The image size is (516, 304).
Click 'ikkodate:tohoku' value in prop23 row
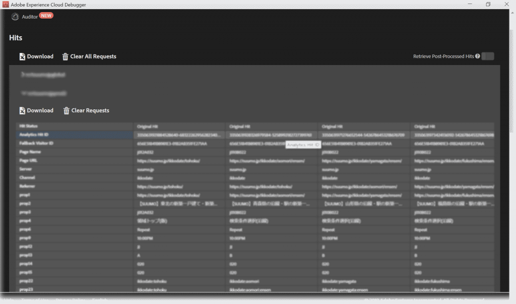[152, 290]
